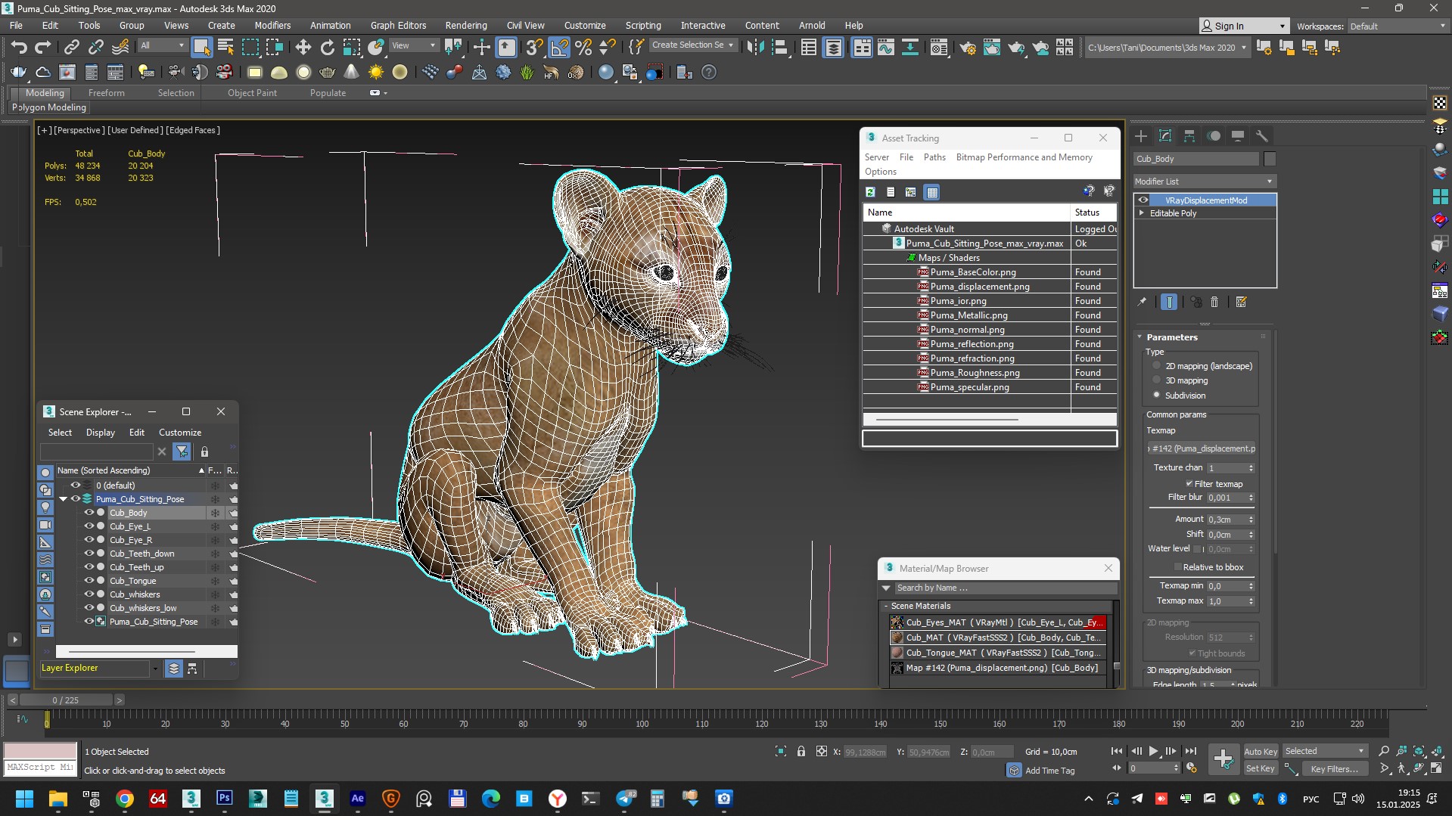Hide the Cub_Body object eye icon

coord(89,513)
